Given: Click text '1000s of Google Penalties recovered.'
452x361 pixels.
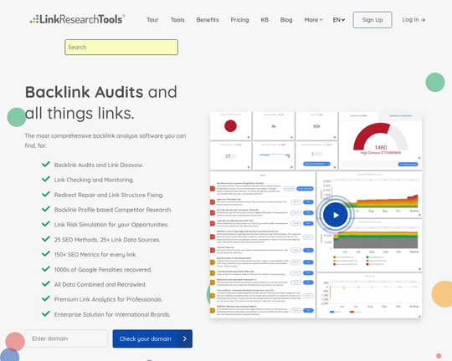Looking at the screenshot, I should pyautogui.click(x=103, y=270).
